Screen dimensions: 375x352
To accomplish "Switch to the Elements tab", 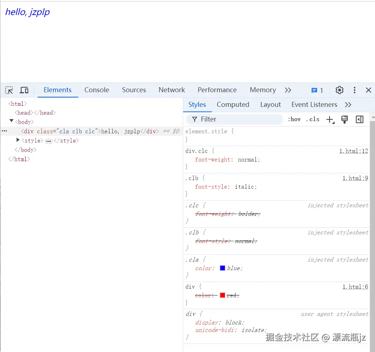I will [x=57, y=90].
